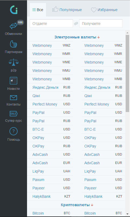Image resolution: width=130 pixels, height=217 pixels.
Task: Select Webmoney WMZ in the give column
Action: click(x=50, y=45)
